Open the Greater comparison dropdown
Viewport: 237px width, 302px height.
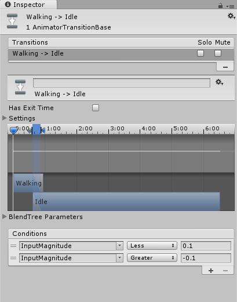(152, 258)
